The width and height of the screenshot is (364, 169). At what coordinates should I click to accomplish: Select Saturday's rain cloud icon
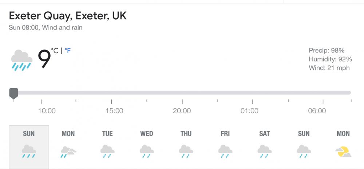point(264,152)
